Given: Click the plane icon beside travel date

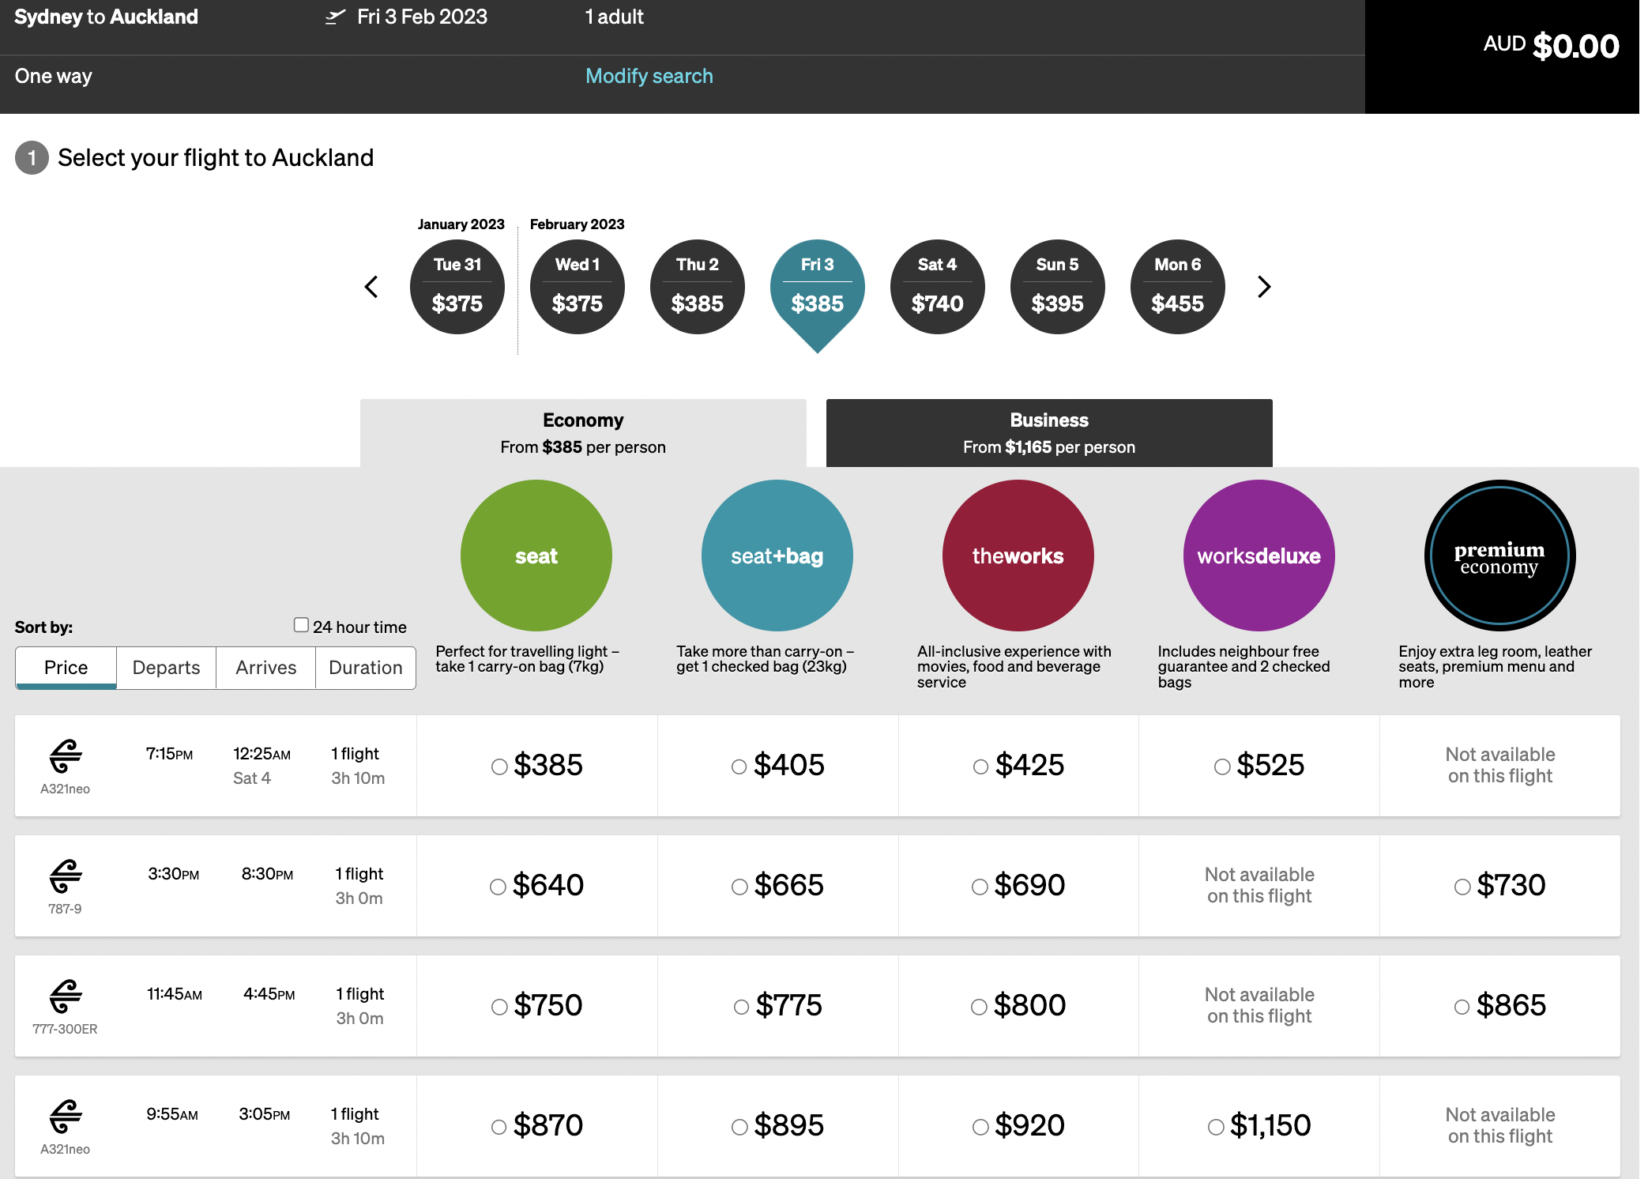Looking at the screenshot, I should (336, 17).
